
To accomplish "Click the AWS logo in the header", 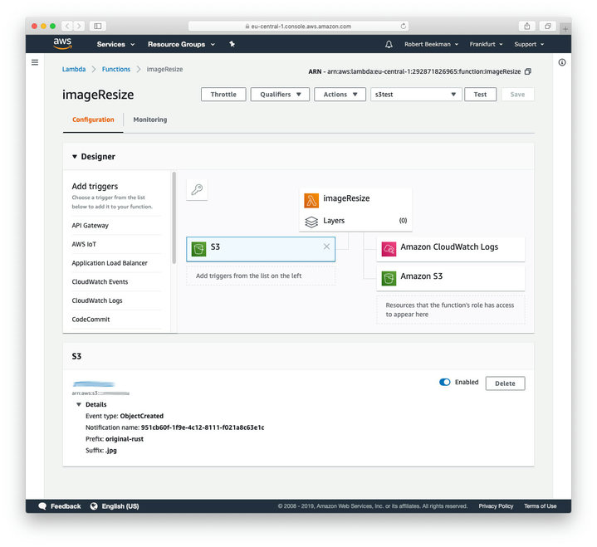I will point(62,44).
